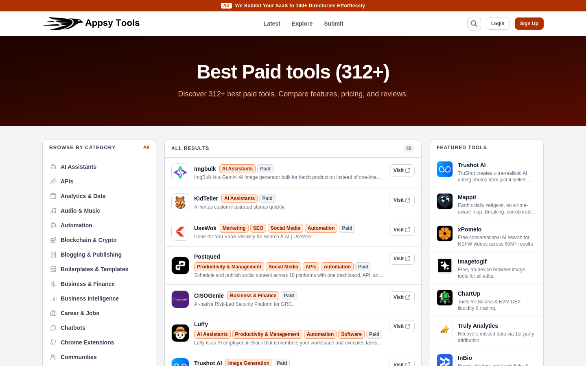Click the Career & Jobs briefcase icon
586x366 pixels.
click(53, 313)
